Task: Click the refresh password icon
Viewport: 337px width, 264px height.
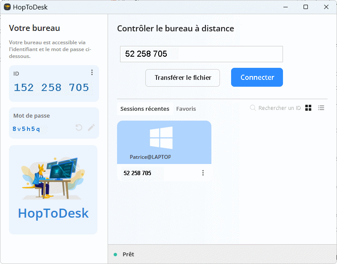Action: [79, 127]
